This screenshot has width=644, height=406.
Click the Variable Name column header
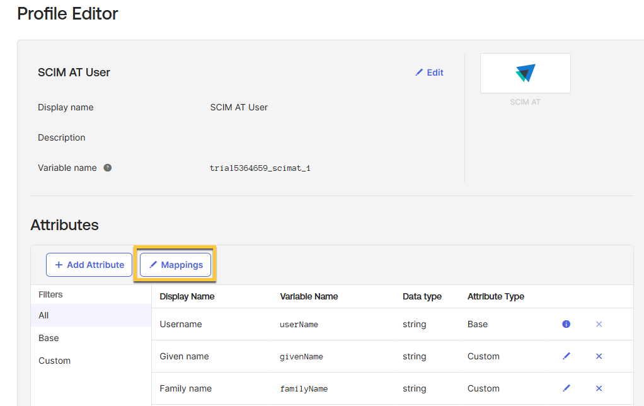tap(309, 296)
